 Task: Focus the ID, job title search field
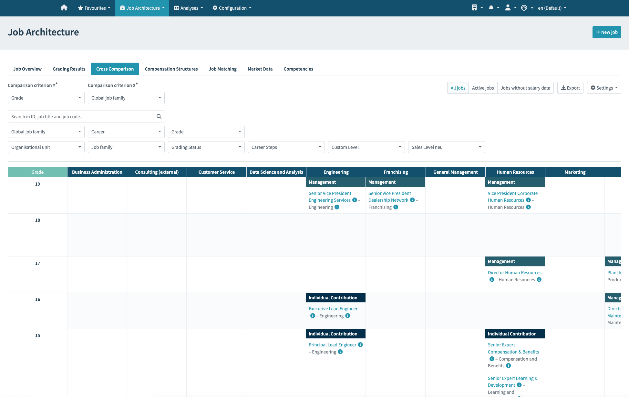click(x=80, y=117)
